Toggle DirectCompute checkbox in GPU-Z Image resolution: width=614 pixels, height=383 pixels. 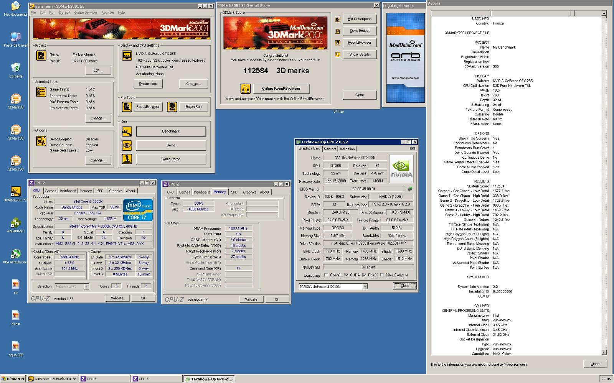pyautogui.click(x=382, y=275)
